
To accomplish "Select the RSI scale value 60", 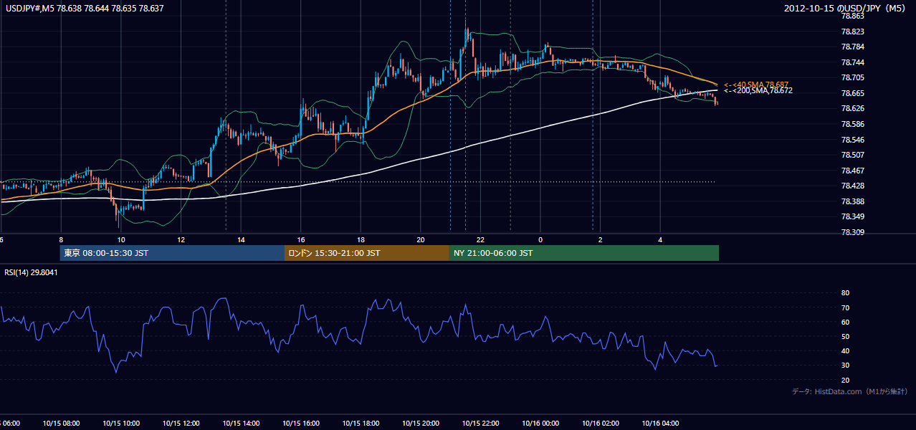I will tap(845, 322).
